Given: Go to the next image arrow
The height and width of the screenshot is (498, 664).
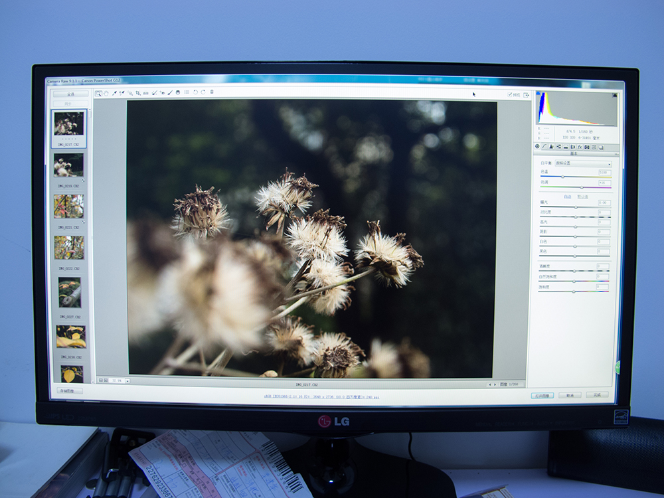Looking at the screenshot, I should click(x=495, y=384).
